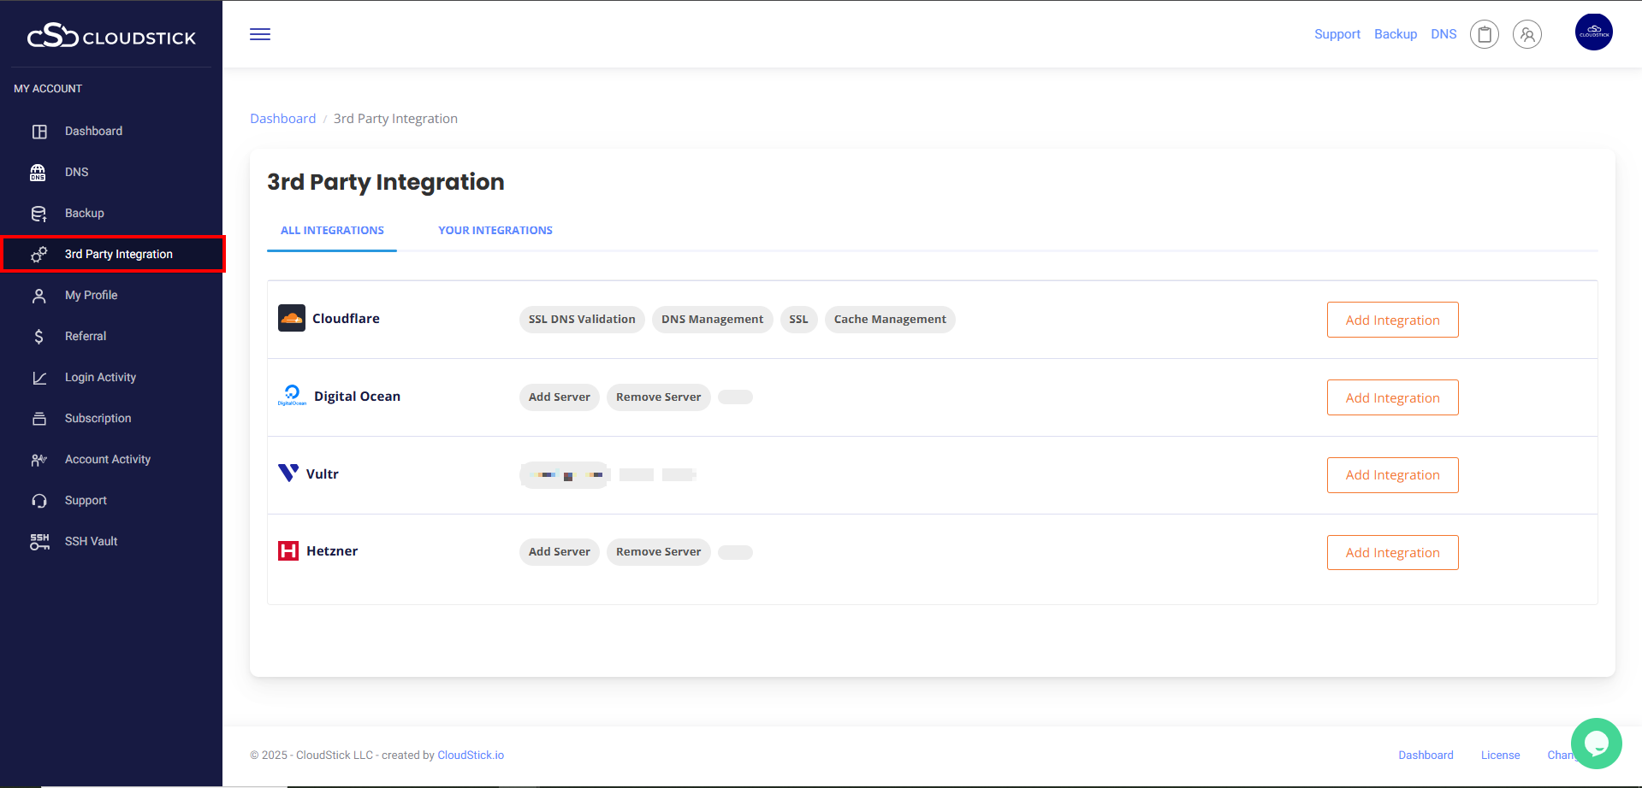The height and width of the screenshot is (788, 1642).
Task: Add integration for Cloudflare
Action: (x=1392, y=320)
